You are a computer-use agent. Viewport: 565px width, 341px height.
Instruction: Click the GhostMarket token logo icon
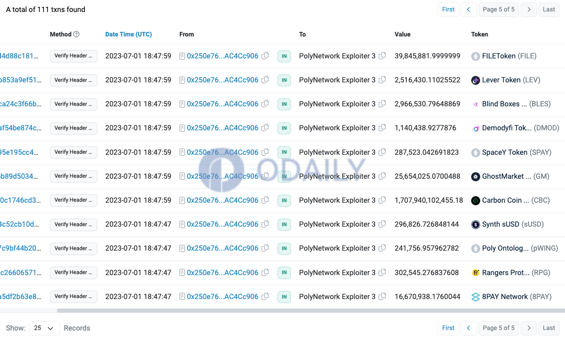pos(476,176)
